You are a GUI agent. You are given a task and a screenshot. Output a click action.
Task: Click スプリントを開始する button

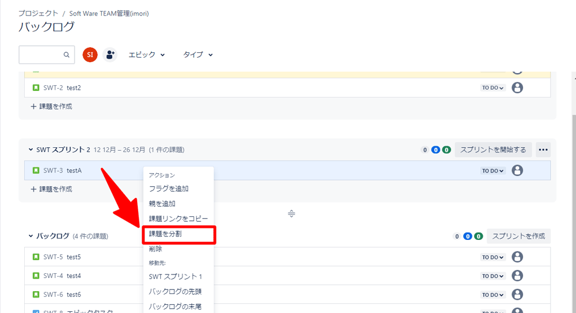coord(493,150)
